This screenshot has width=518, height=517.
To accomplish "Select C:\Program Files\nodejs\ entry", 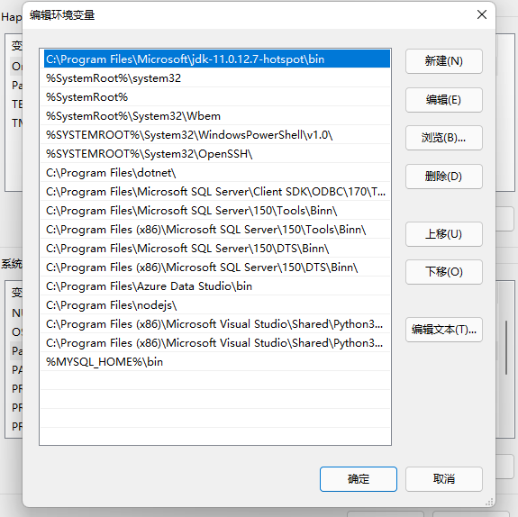I will 215,305.
